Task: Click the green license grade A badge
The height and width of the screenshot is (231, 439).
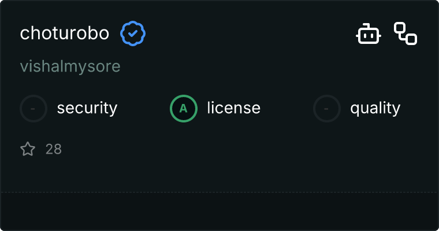Action: point(183,108)
